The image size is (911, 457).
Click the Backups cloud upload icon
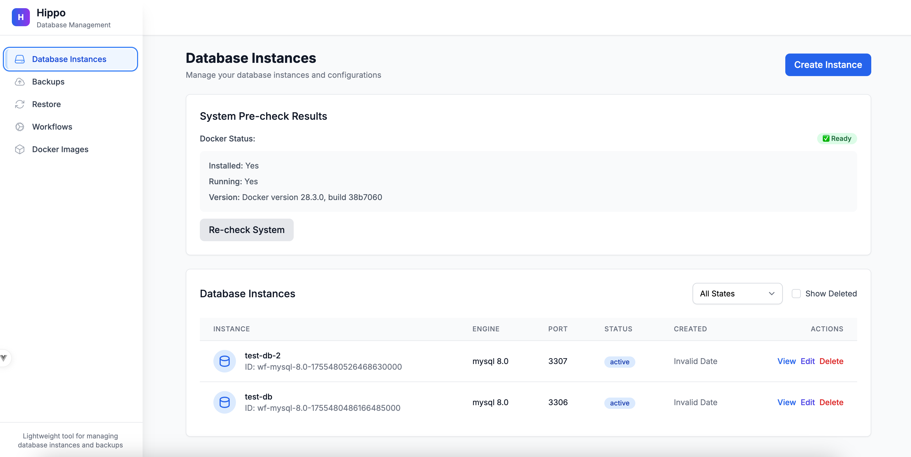tap(20, 82)
